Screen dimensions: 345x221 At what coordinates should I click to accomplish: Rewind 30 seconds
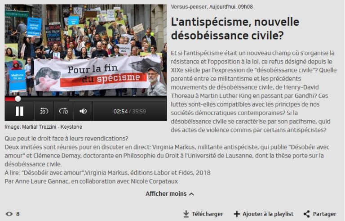[44, 111]
